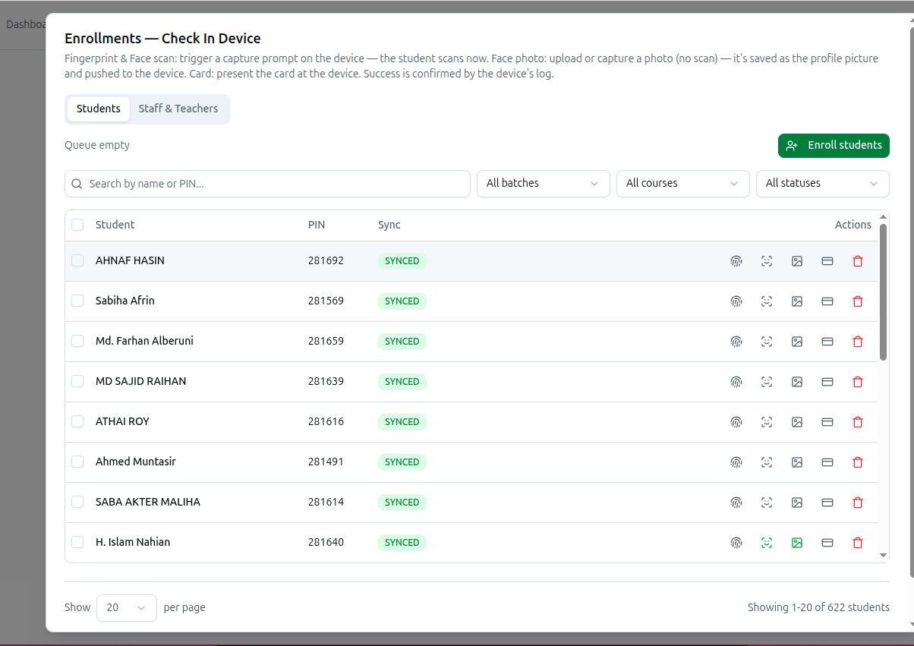Image resolution: width=914 pixels, height=646 pixels.
Task: Start face scan for MD SAJID RAIHAN
Action: pyautogui.click(x=767, y=382)
